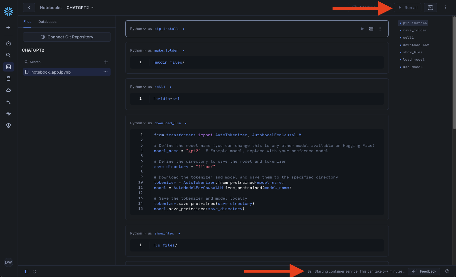Screen dimensions: 456x277
Task: Change language dropdown on make_folder cell
Action: (x=138, y=50)
